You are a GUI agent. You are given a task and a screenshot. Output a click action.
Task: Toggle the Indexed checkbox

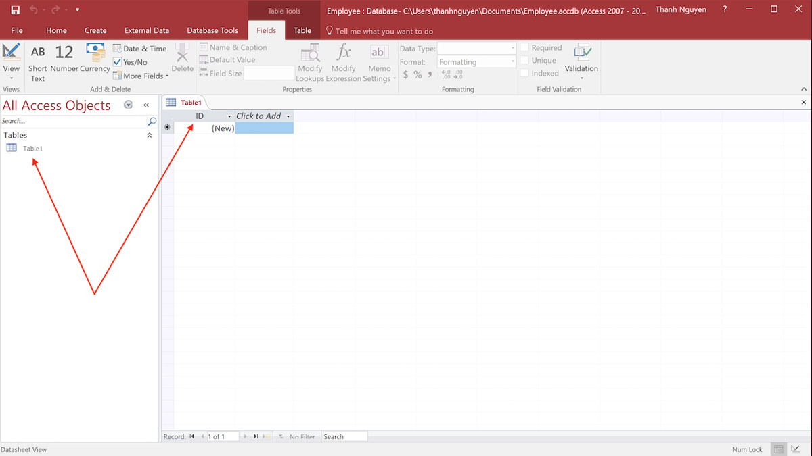[x=524, y=73]
